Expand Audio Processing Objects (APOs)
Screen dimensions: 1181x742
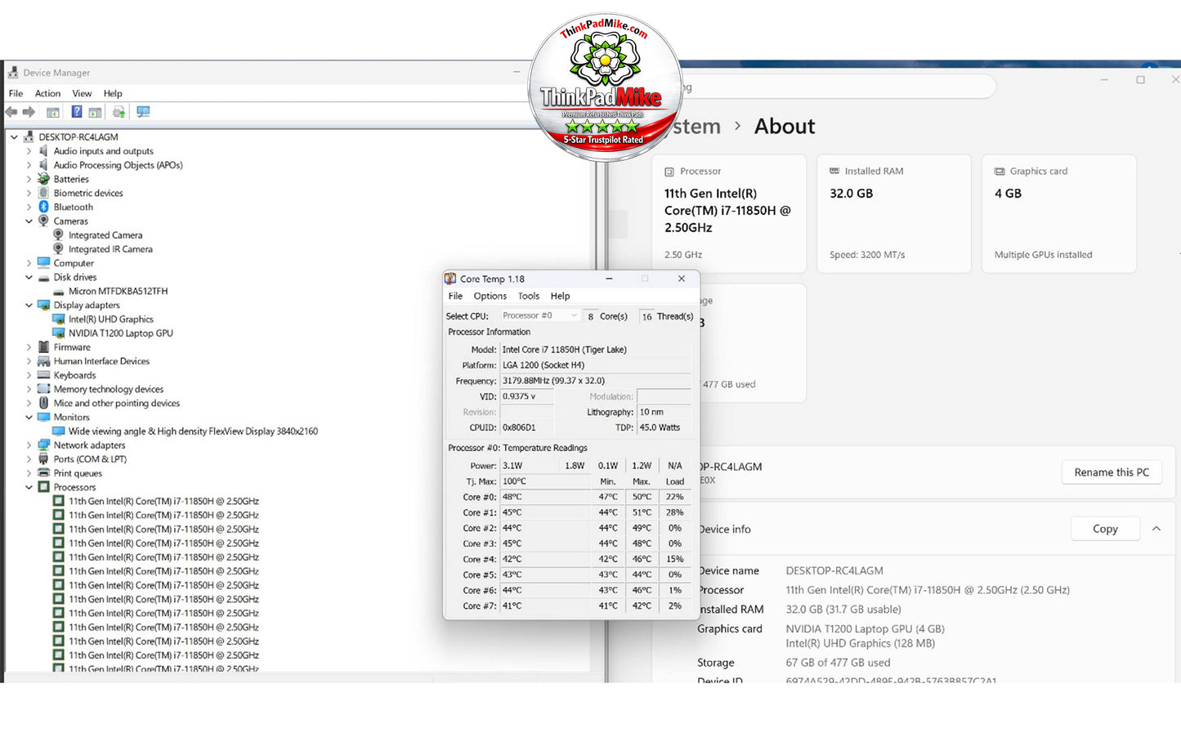[x=29, y=165]
